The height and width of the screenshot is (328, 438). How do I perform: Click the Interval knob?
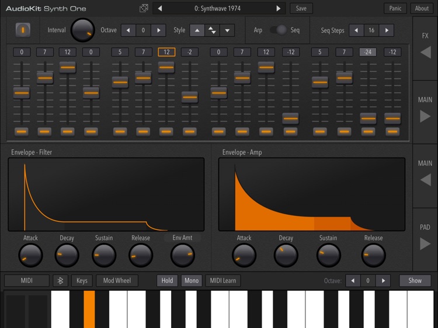(82, 30)
